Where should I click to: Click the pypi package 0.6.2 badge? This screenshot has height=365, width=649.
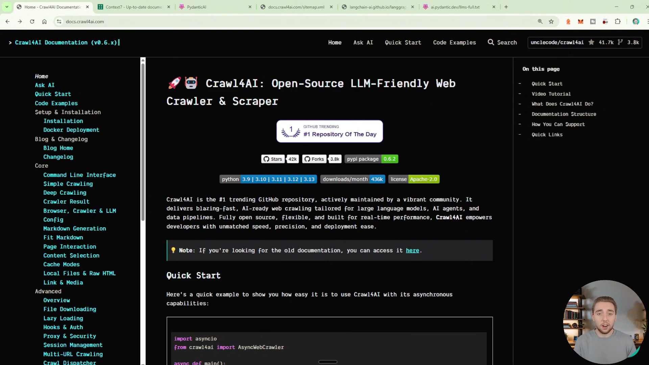(x=371, y=159)
